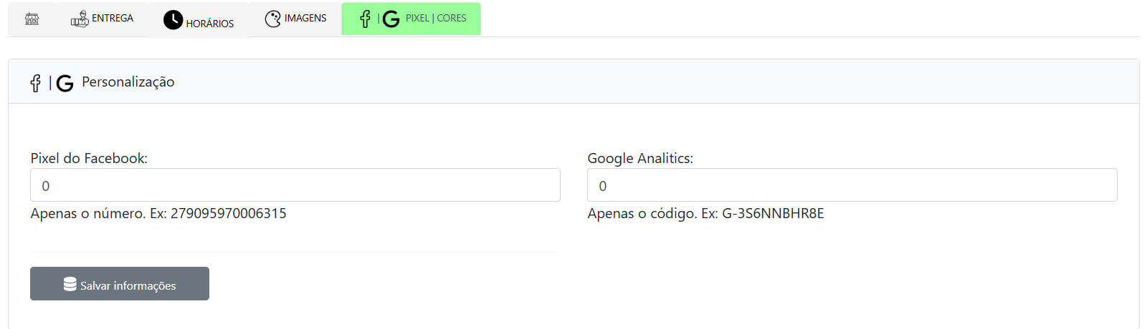
Task: Go to the IMAGENS tab label
Action: point(305,18)
